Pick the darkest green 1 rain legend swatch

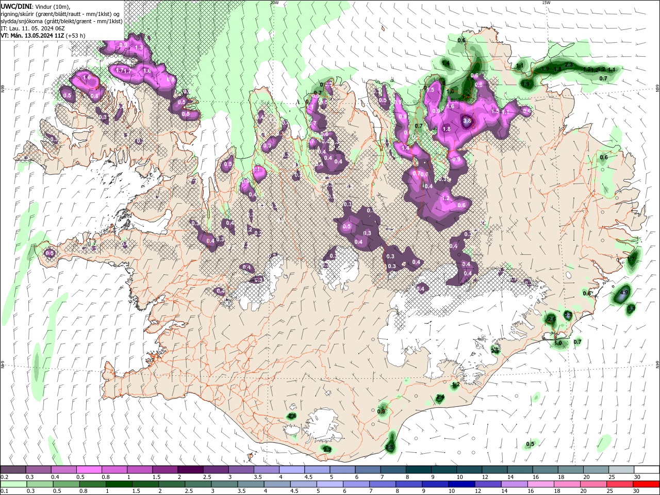point(119,484)
